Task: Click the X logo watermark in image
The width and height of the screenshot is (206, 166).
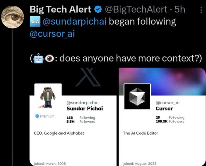Action: point(90,77)
